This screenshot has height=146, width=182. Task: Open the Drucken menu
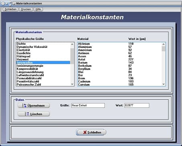26,9
